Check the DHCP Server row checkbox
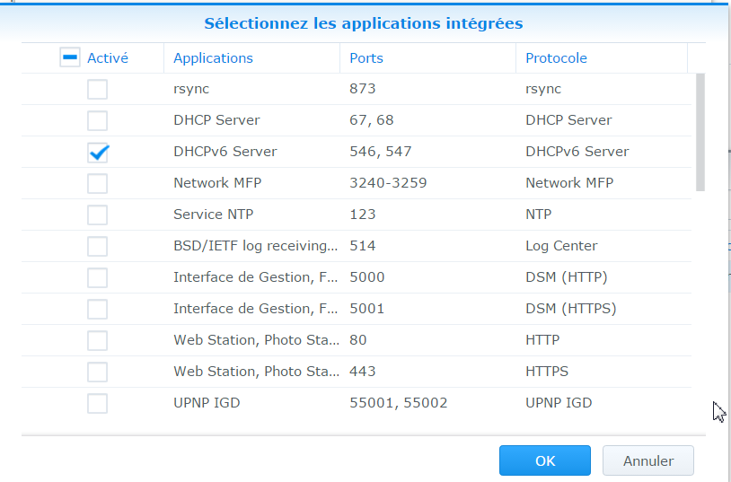Viewport: 731px width, 482px height. click(97, 120)
